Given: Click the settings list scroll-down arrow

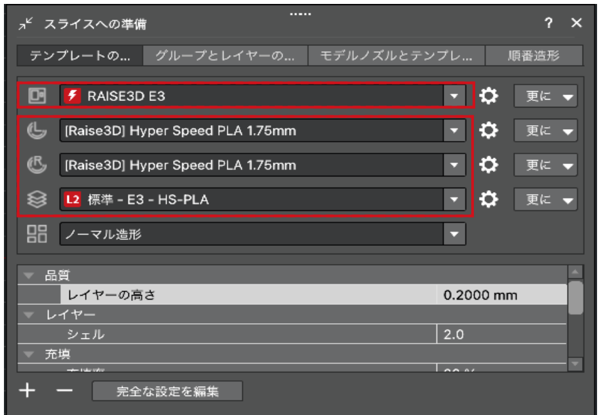Looking at the screenshot, I should (x=575, y=364).
